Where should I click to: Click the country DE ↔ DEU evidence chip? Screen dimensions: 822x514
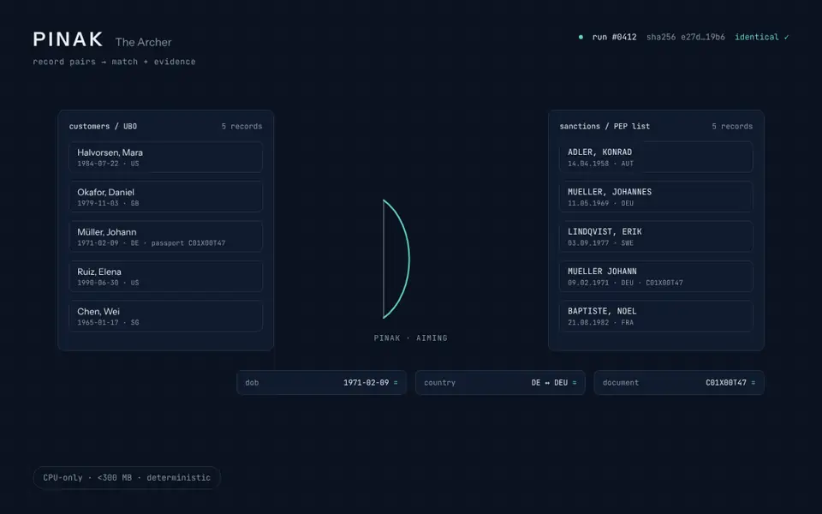pyautogui.click(x=500, y=383)
